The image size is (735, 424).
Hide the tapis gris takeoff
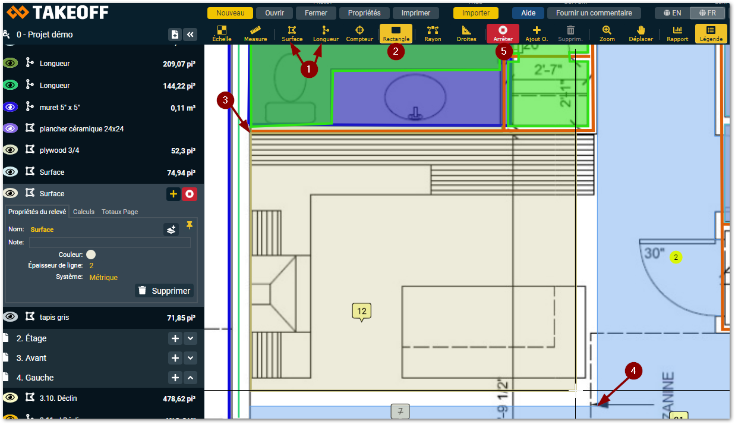pyautogui.click(x=10, y=317)
